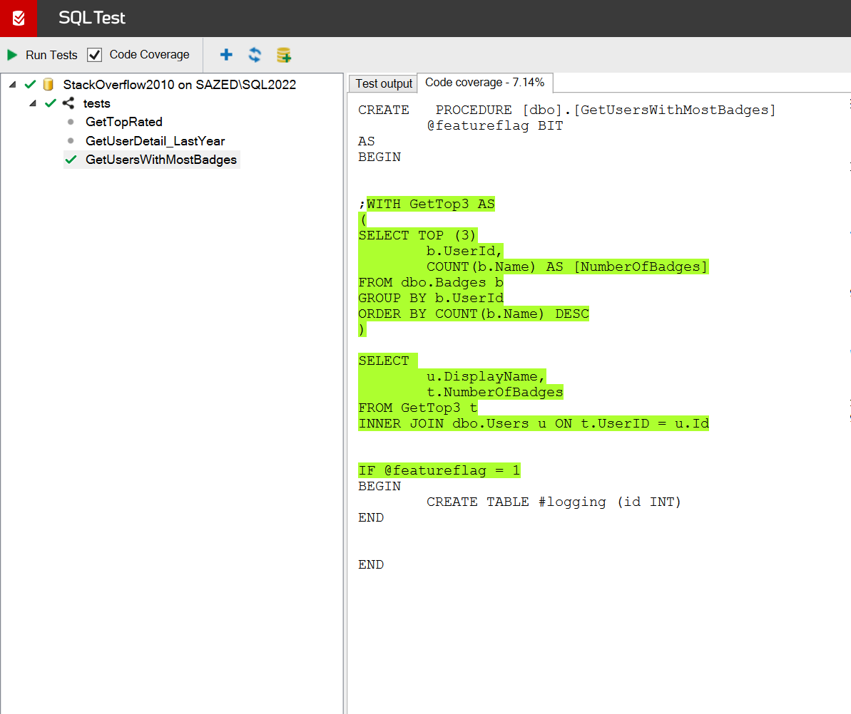This screenshot has width=851, height=714.
Task: Select the GetUsersWithMostBadges test
Action: [x=161, y=160]
